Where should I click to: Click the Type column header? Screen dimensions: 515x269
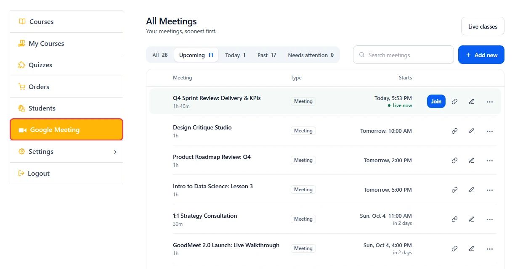[296, 78]
